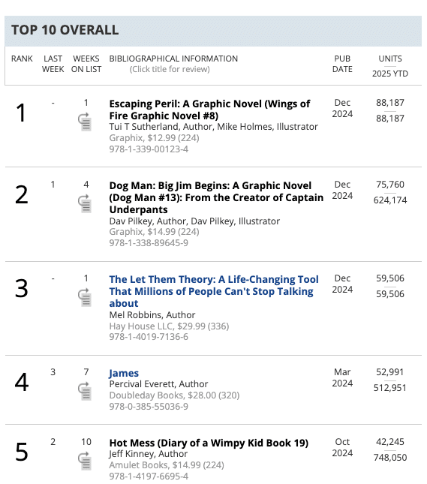
Task: Open the James title review link
Action: (124, 373)
